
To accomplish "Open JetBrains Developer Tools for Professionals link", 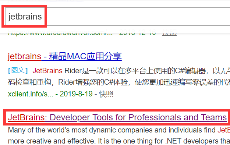I will coord(117,117).
